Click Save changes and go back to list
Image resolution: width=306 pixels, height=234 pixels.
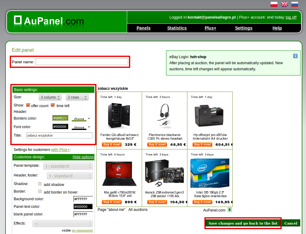pos(243,223)
